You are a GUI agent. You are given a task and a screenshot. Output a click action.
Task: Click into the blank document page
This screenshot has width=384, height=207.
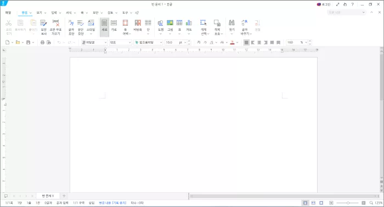tap(194, 125)
